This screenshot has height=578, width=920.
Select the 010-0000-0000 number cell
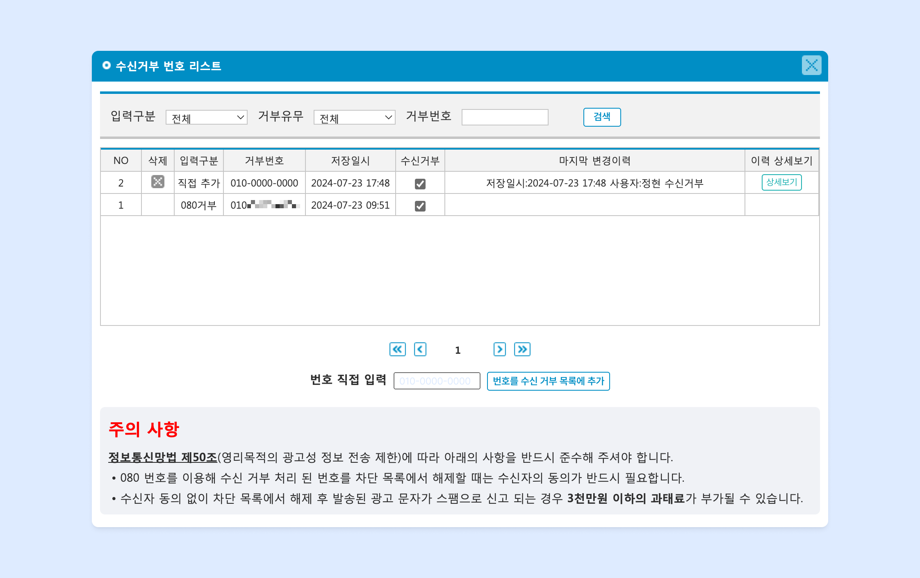point(264,183)
